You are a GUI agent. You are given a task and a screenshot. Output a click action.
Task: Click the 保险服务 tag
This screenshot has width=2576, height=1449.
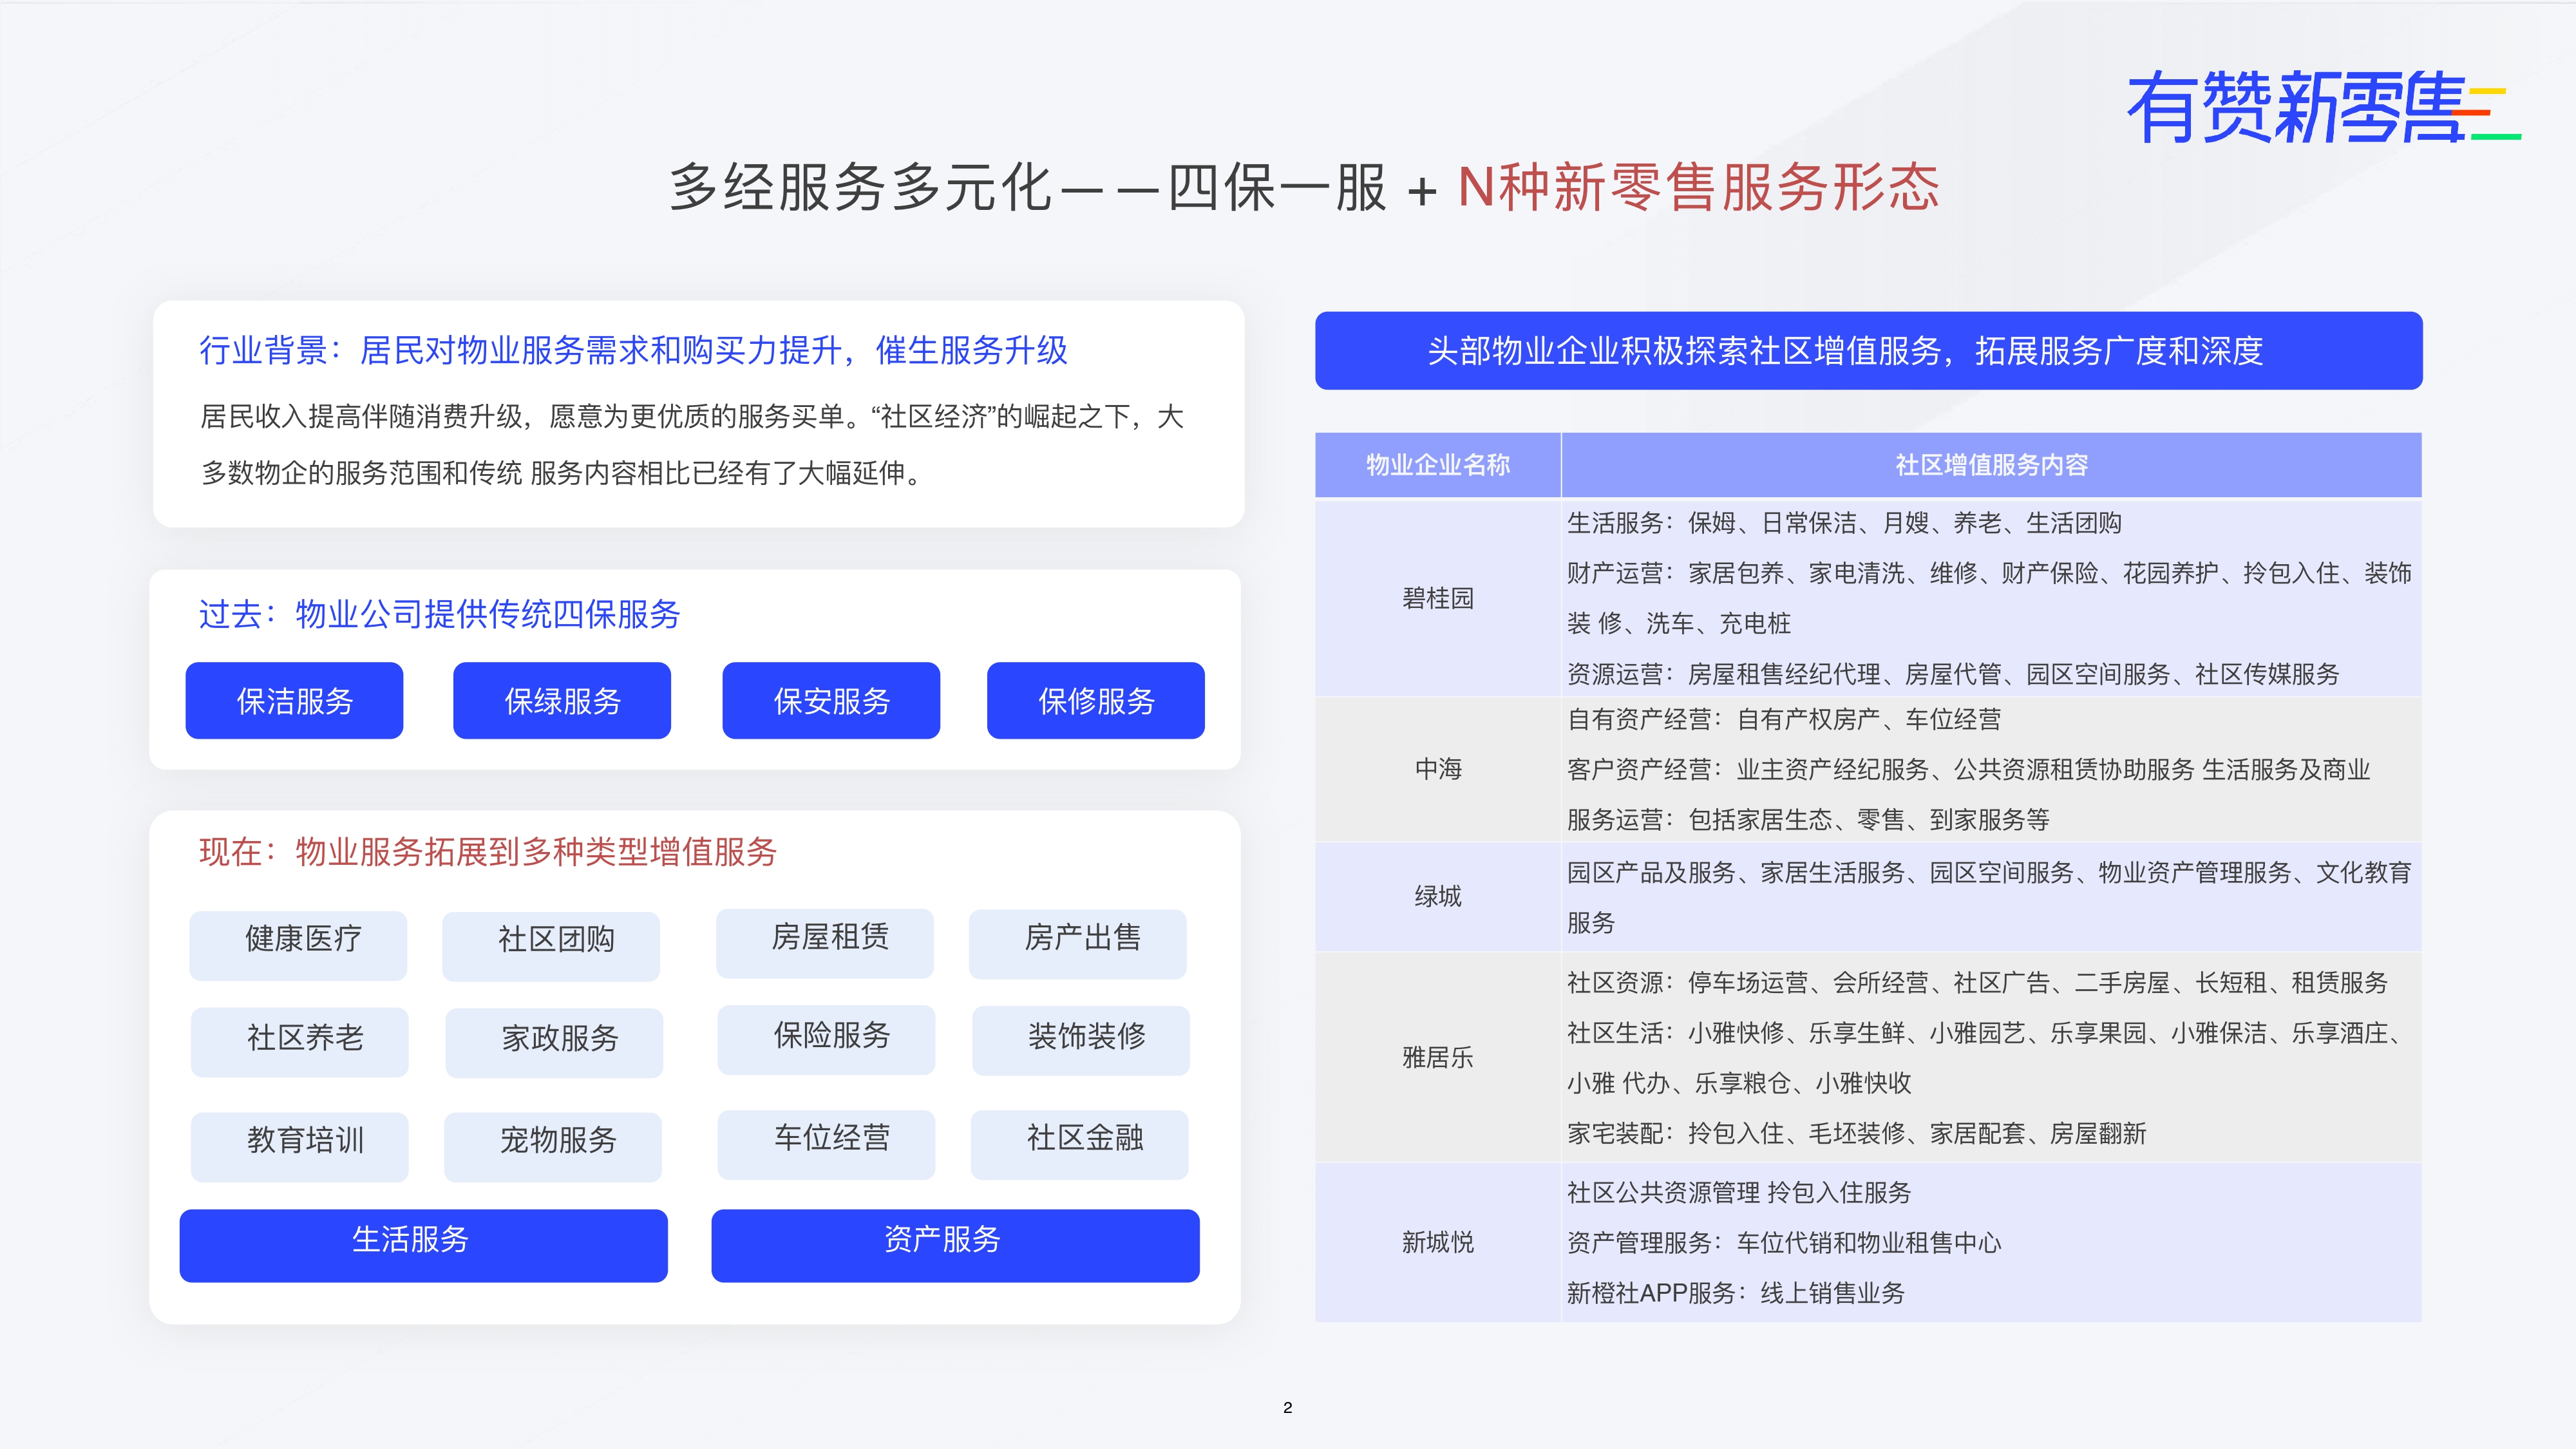coord(827,1040)
